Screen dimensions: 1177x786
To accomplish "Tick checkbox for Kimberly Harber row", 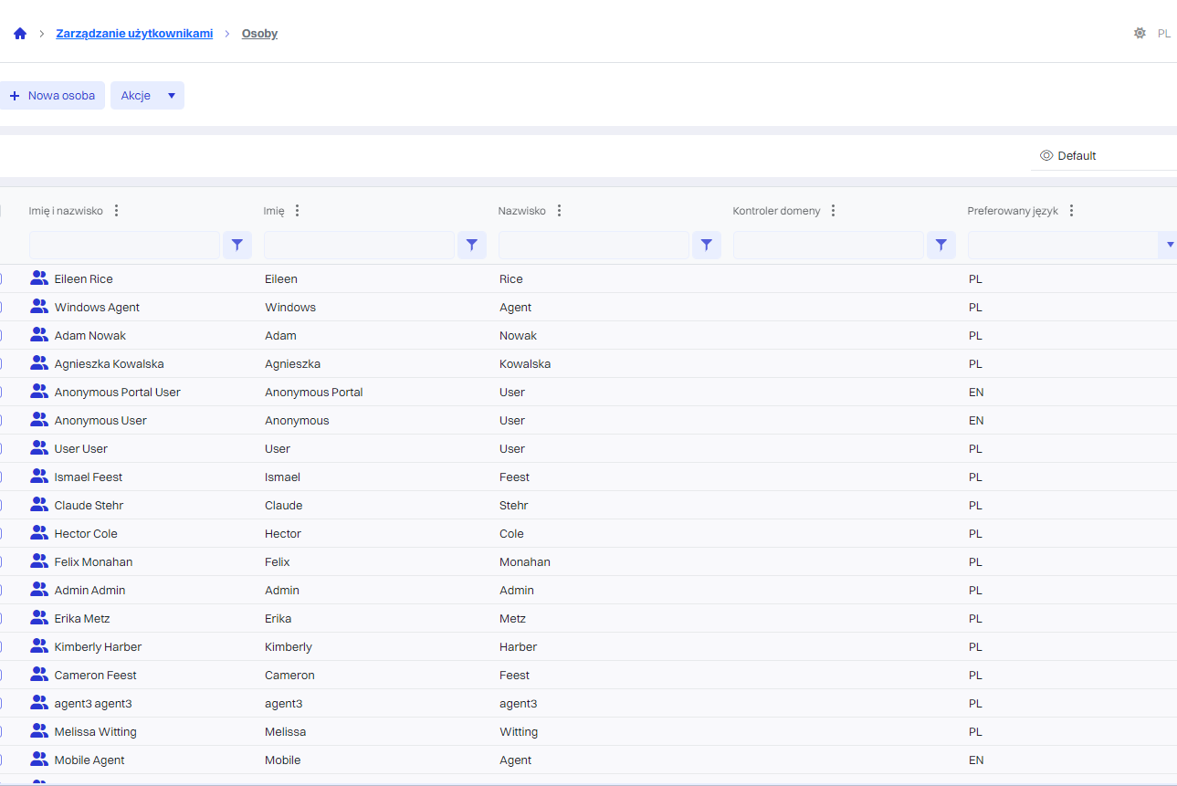I will point(1,646).
